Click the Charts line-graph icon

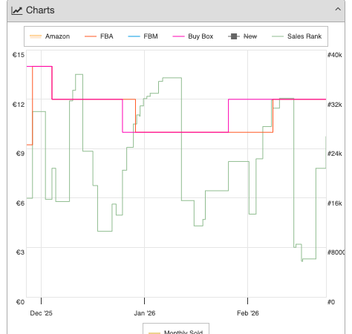(17, 10)
